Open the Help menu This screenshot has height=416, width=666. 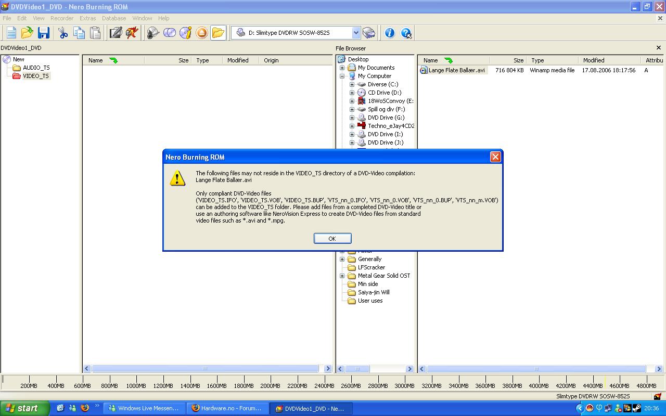pos(163,18)
